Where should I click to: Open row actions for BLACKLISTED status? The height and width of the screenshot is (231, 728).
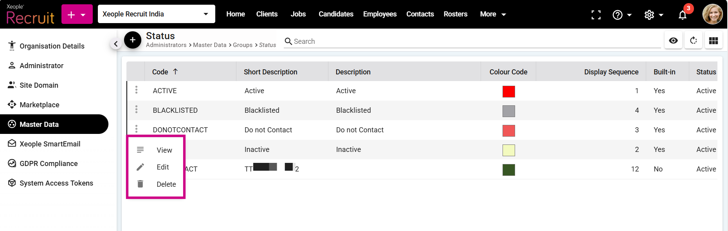[x=136, y=110]
